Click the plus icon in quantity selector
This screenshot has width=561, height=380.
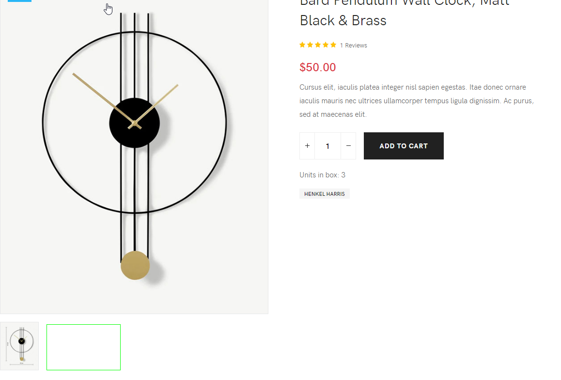(307, 146)
